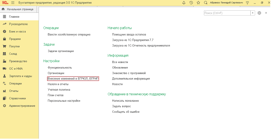Image resolution: width=273 pixels, height=139 pixels.
Task: Click the Банк и касса coin icon
Action: click(5, 31)
